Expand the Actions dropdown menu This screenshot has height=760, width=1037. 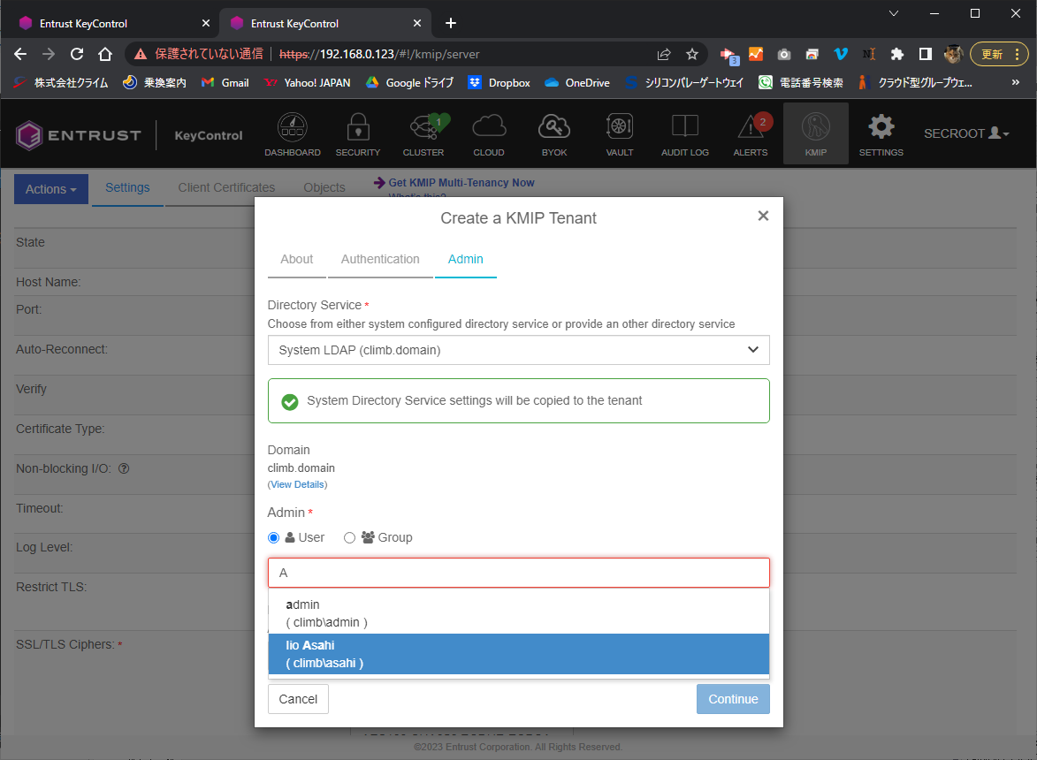[51, 189]
